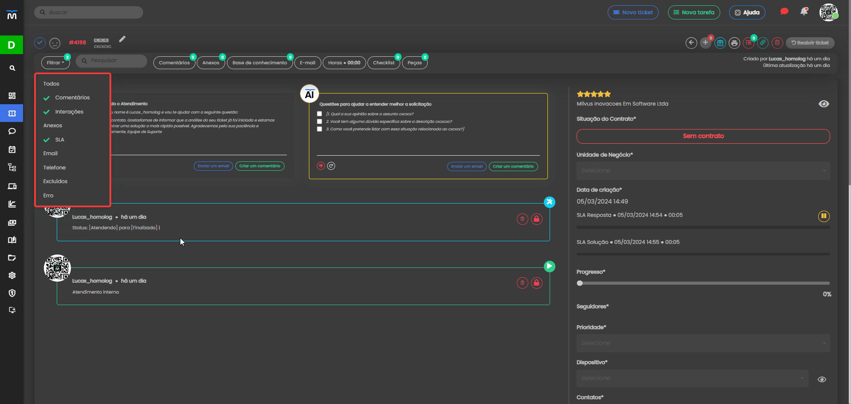Toggle the eye icon beside Dispositivo field
This screenshot has height=404, width=851.
click(x=822, y=380)
